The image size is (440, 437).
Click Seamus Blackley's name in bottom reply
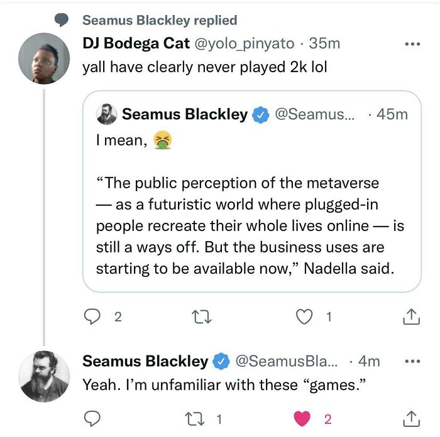pyautogui.click(x=145, y=361)
